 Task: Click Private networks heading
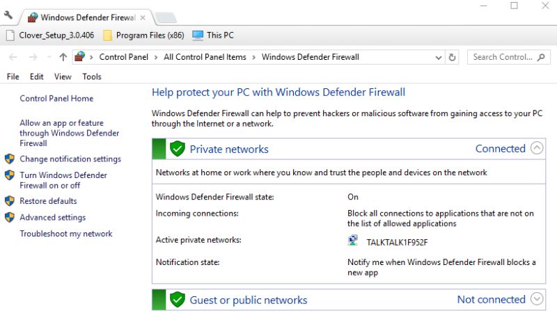point(229,149)
